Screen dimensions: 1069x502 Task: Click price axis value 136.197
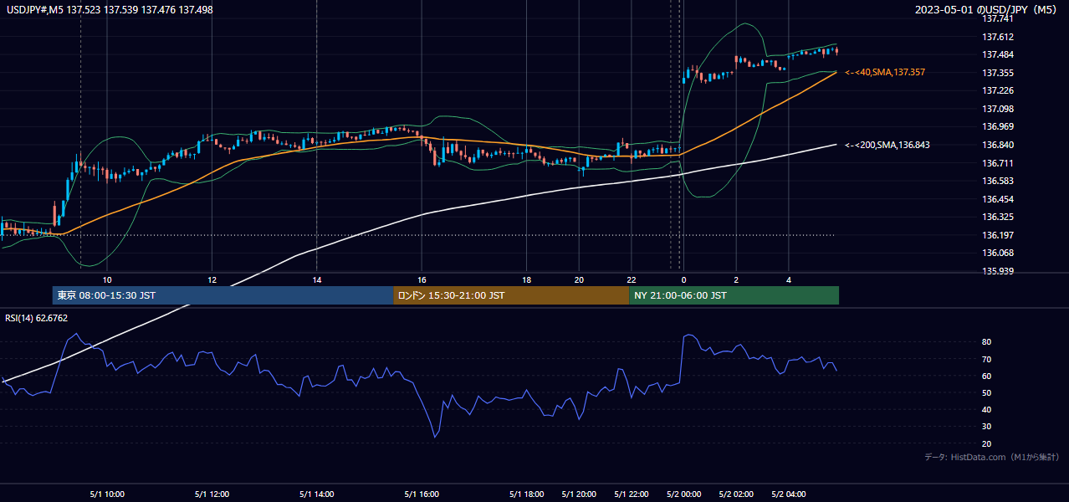[997, 235]
